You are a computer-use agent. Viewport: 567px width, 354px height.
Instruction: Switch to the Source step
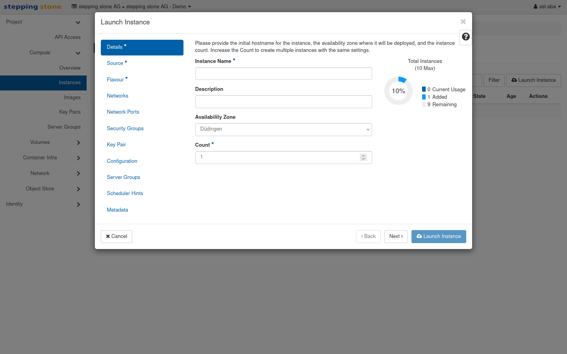(117, 63)
